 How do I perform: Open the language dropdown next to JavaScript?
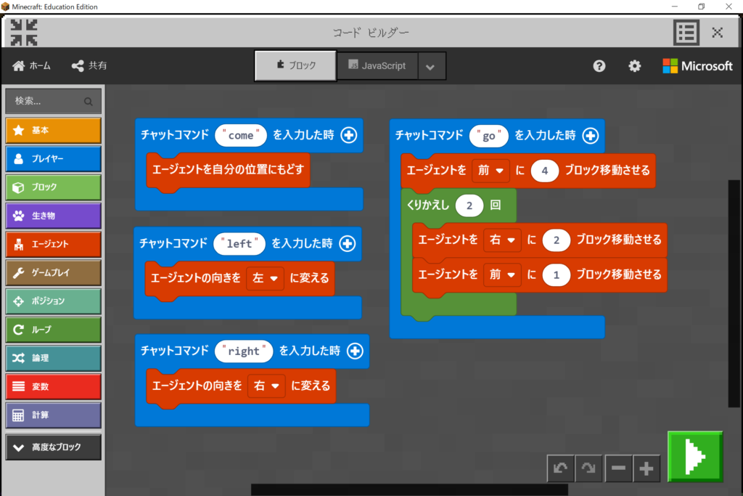[x=430, y=67]
